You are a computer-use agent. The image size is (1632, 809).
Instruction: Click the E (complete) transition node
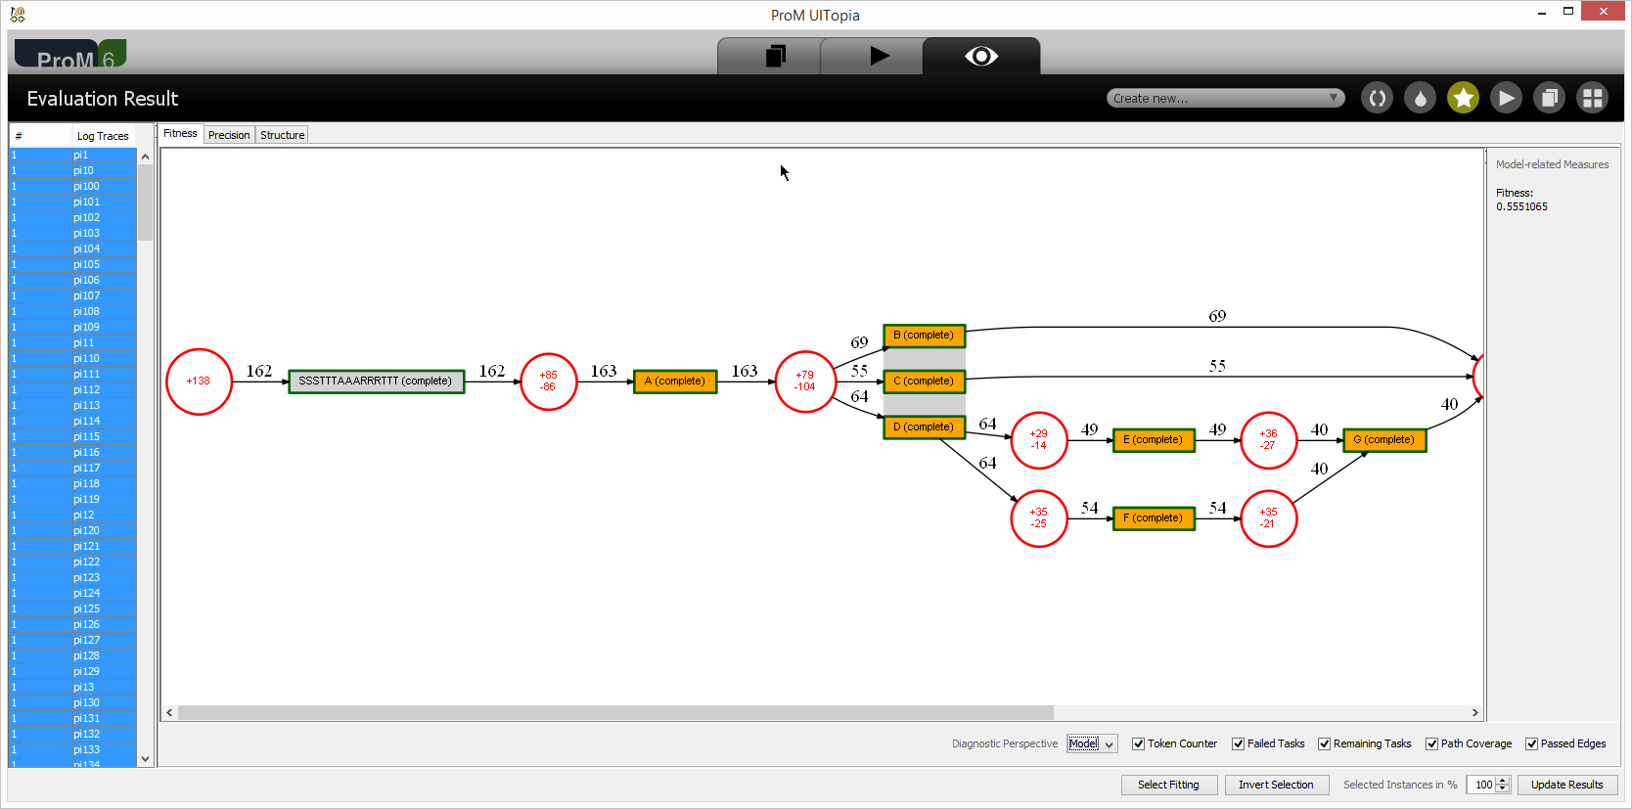(1154, 439)
